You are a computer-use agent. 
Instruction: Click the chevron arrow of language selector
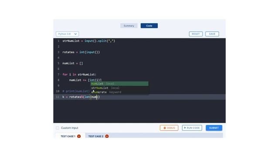(75, 34)
